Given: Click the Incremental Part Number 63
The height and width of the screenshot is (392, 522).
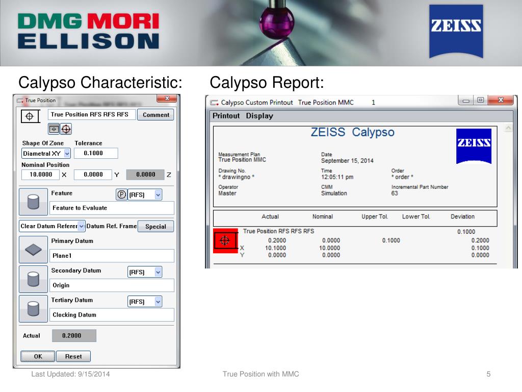Looking at the screenshot, I should (395, 193).
